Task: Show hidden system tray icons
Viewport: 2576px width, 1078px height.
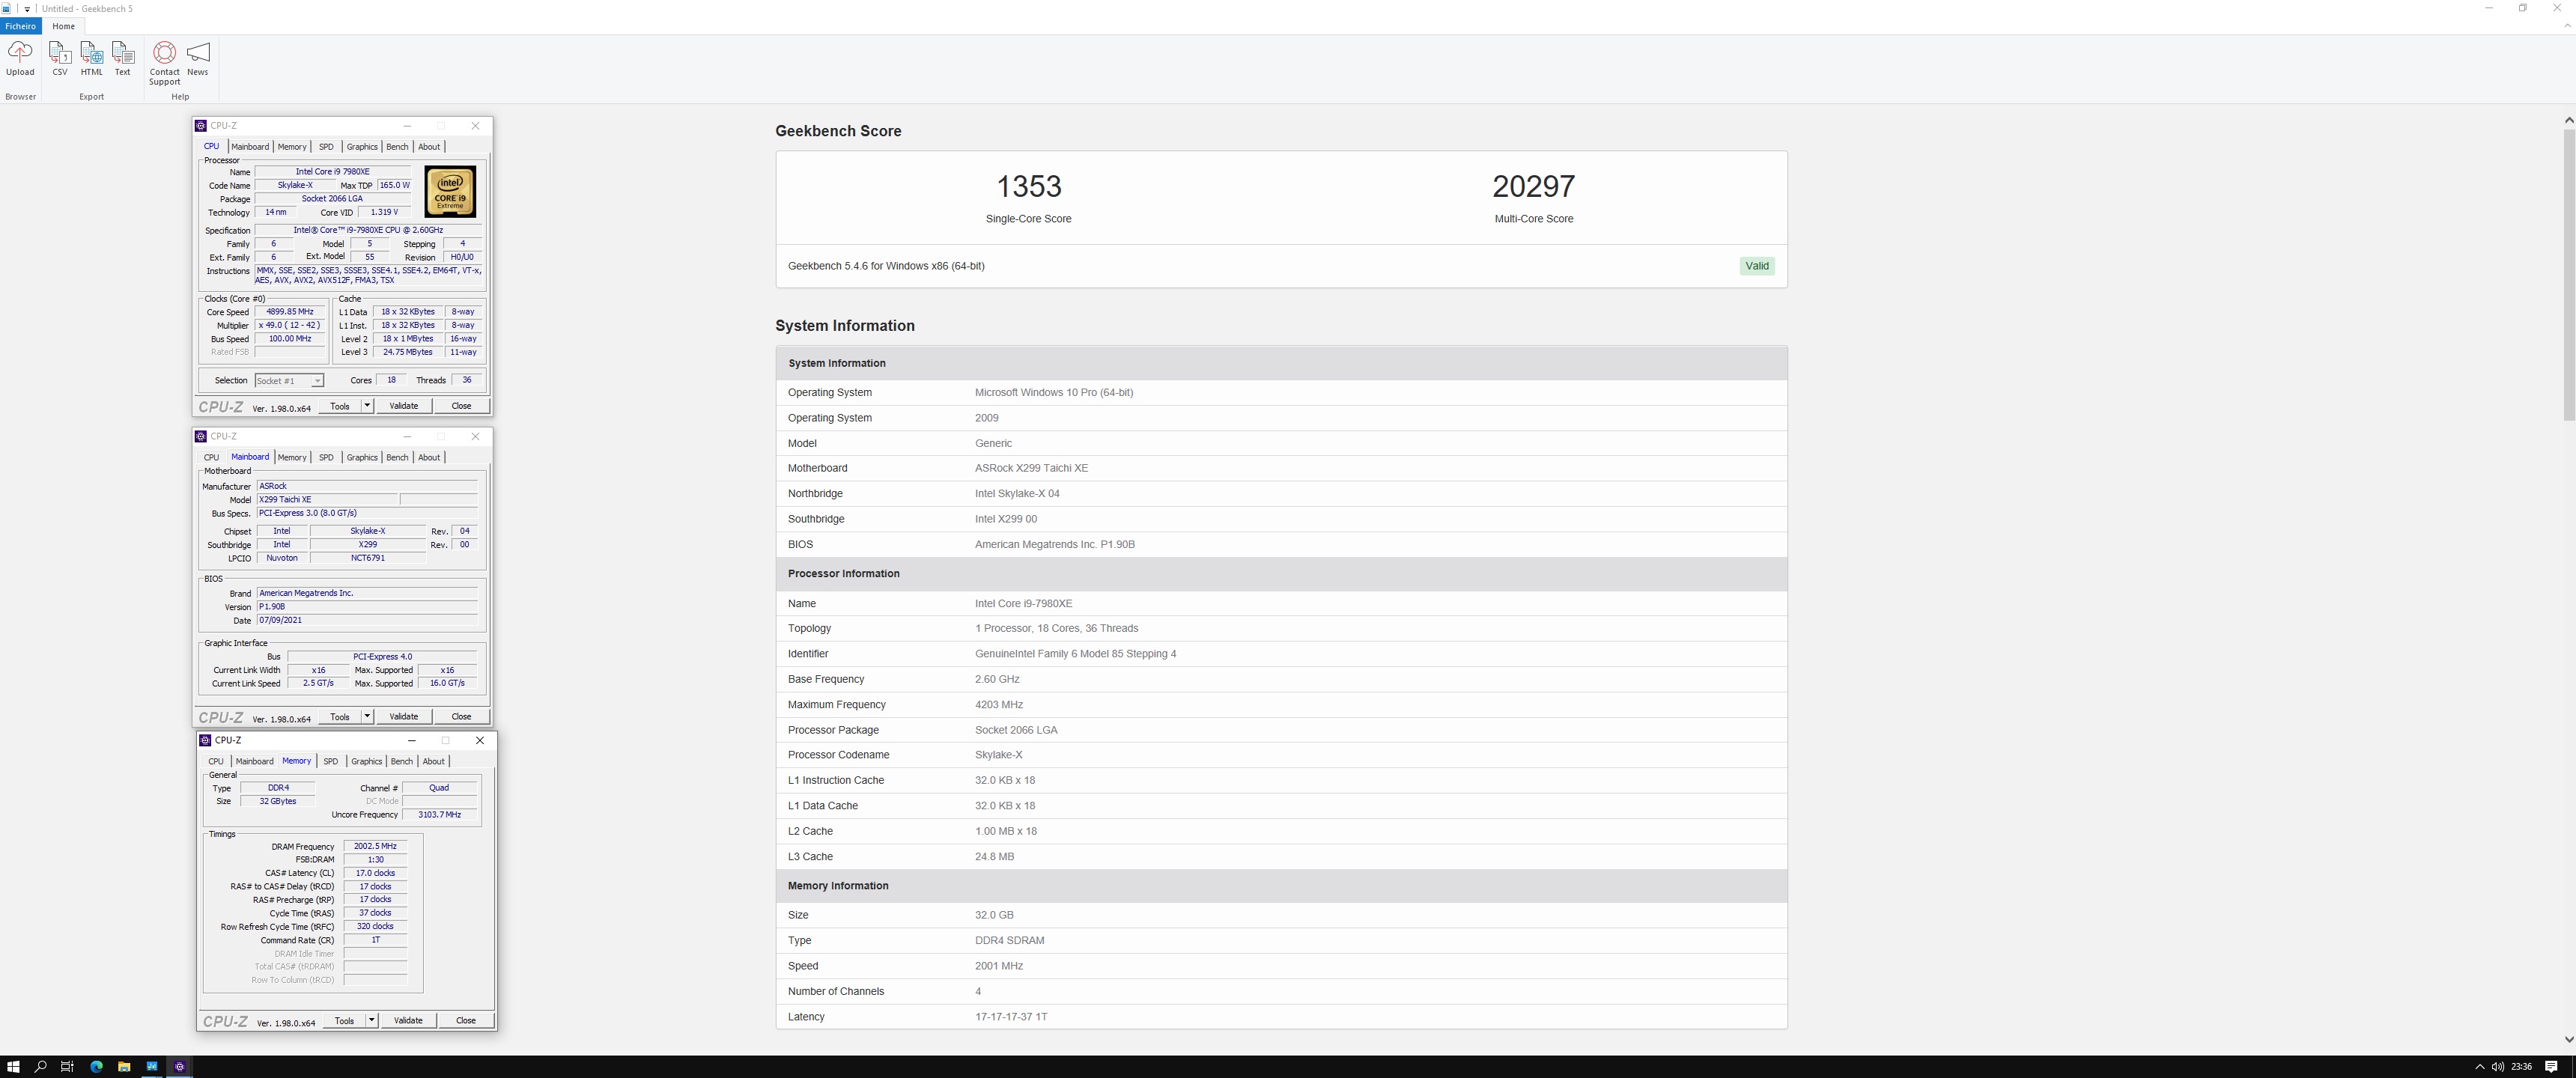Action: click(x=2479, y=1067)
